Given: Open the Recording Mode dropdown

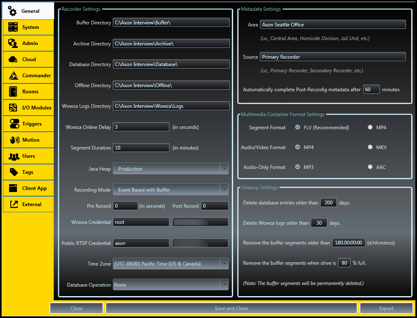Looking at the screenshot, I should pos(224,190).
